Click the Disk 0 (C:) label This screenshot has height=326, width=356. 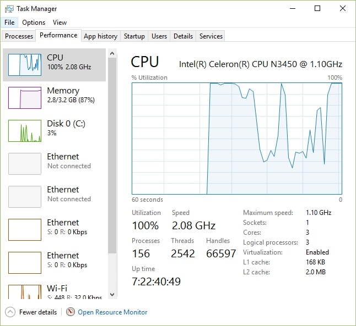point(66,124)
